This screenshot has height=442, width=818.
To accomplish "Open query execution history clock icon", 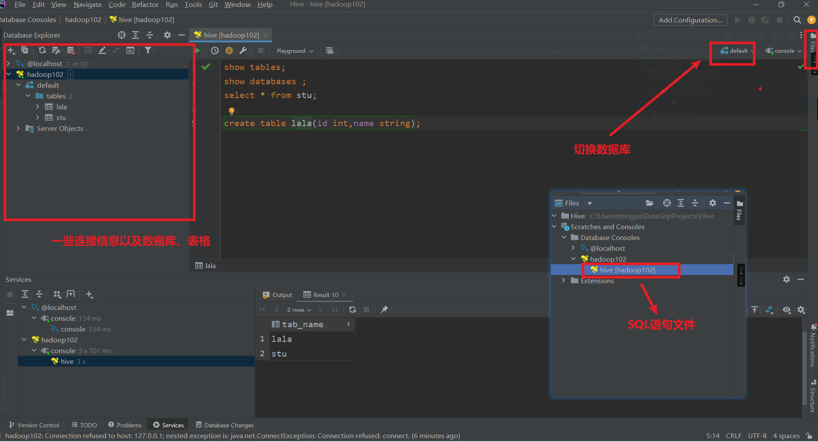I will click(215, 51).
